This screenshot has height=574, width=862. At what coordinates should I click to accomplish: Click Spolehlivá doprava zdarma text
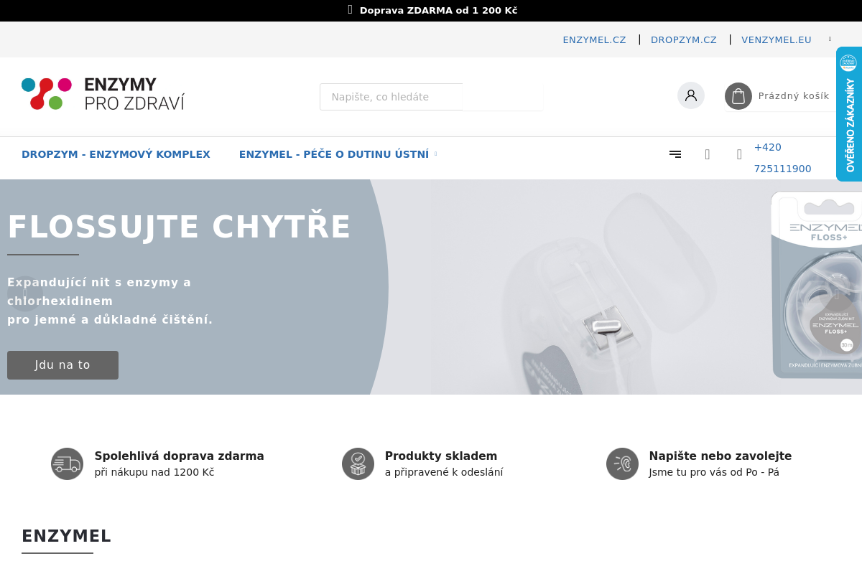tap(180, 456)
